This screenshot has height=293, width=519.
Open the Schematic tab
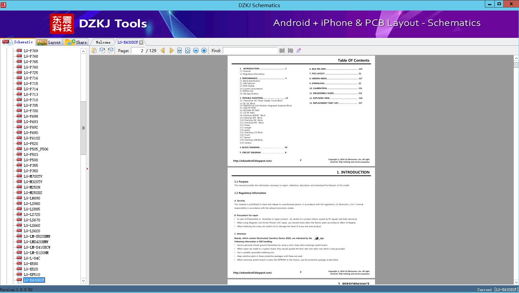click(x=18, y=42)
